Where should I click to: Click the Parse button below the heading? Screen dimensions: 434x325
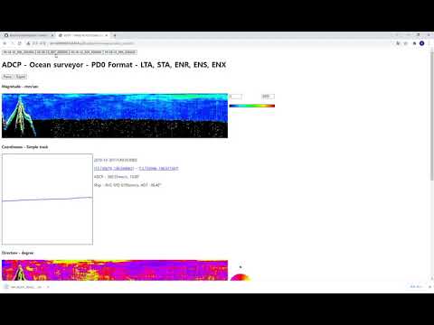[7, 77]
